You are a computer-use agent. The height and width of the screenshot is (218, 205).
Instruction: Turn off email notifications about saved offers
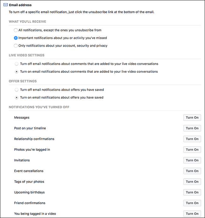point(16,90)
